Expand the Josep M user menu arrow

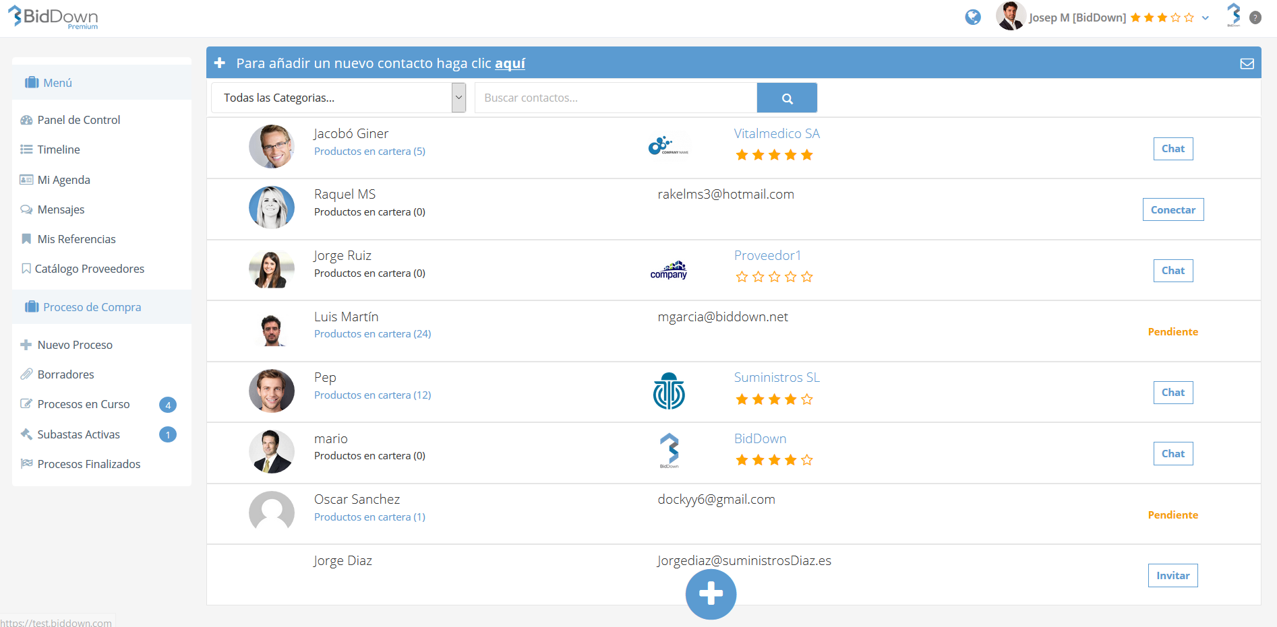point(1206,18)
